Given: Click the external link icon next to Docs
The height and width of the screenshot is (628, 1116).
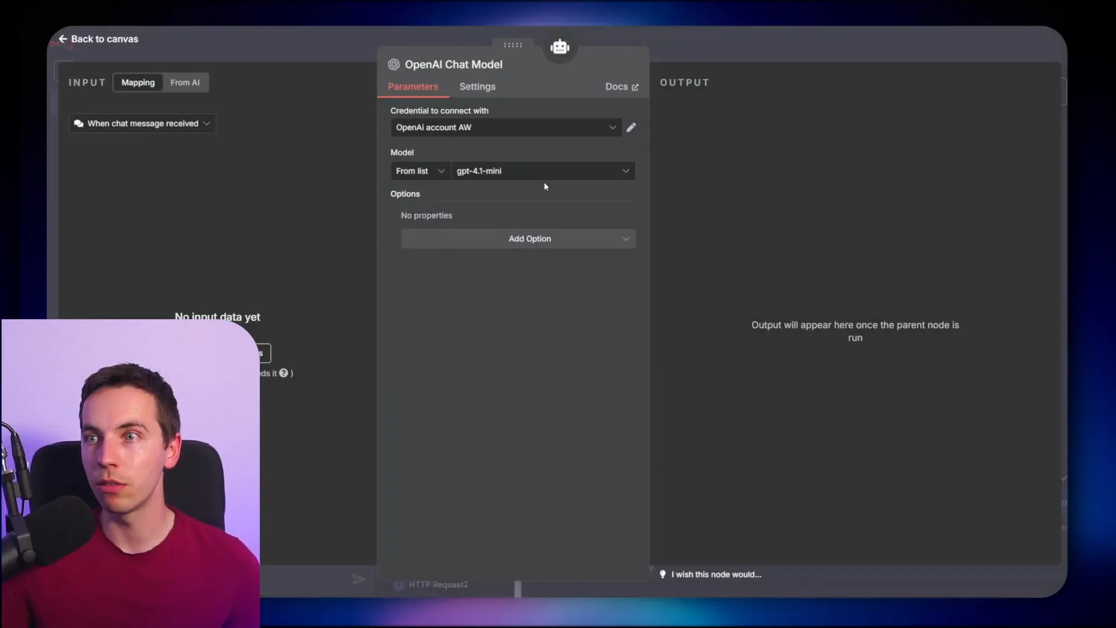Looking at the screenshot, I should 635,87.
